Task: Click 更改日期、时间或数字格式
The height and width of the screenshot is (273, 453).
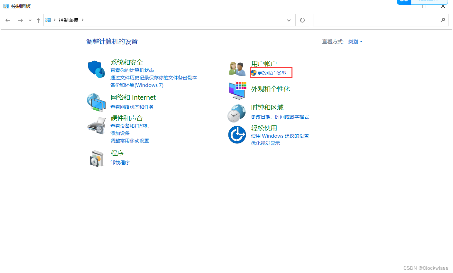Action: [280, 117]
